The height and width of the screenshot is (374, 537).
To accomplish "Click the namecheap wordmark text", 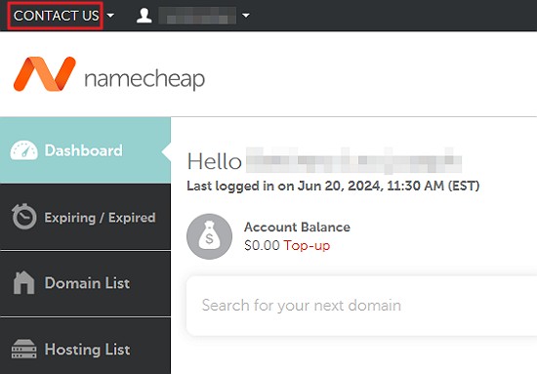I will coord(145,79).
